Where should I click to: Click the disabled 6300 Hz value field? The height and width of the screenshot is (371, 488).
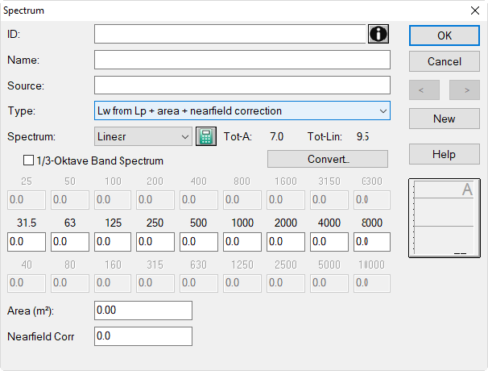372,200
